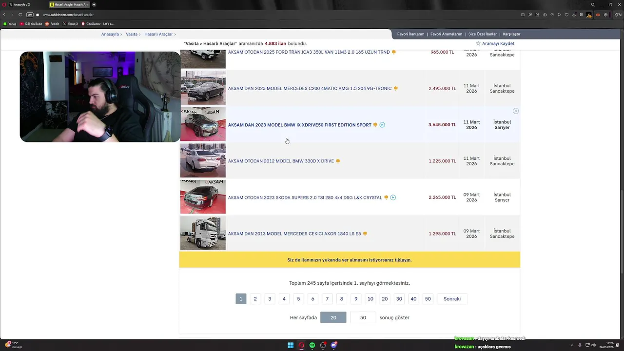Open a new browser tab with plus
The height and width of the screenshot is (351, 624).
tap(94, 4)
